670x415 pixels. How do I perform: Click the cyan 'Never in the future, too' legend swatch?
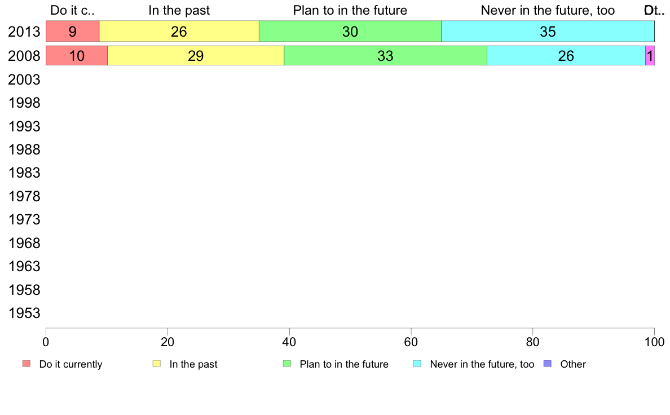(x=417, y=364)
